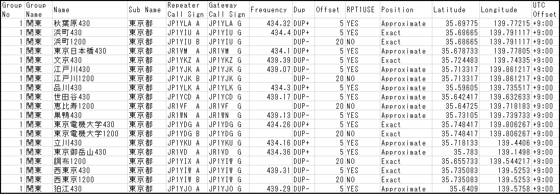This screenshot has height=194, width=560.
Task: Select the Latitude column header
Action: [x=456, y=10]
